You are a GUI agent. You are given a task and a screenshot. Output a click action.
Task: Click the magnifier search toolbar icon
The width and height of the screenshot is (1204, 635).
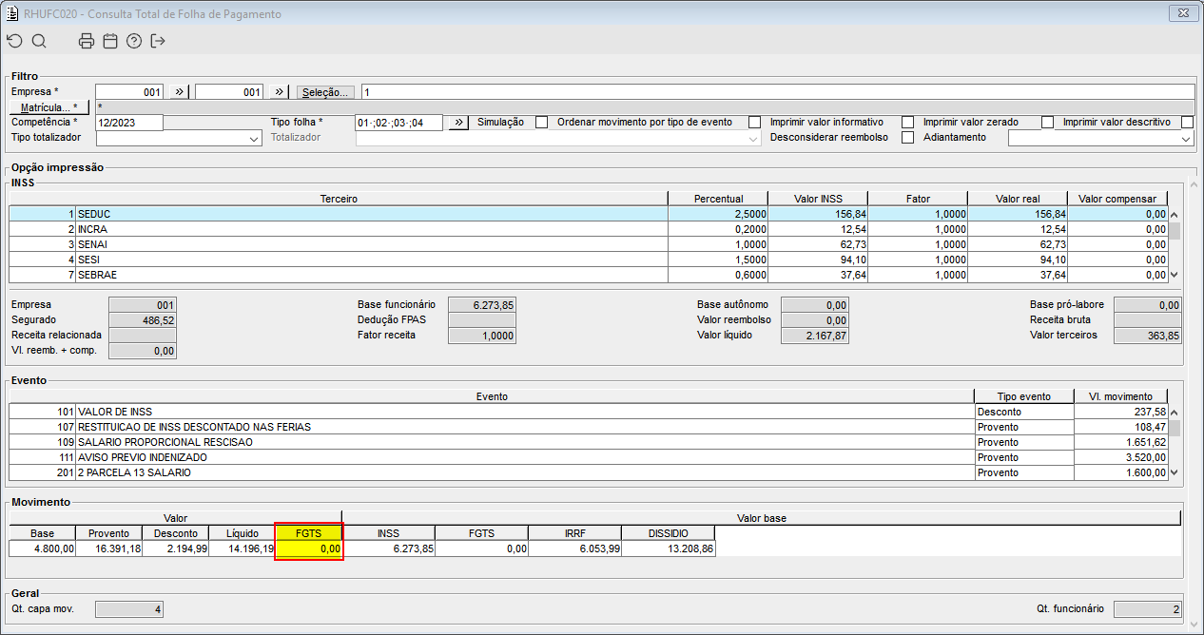pyautogui.click(x=39, y=41)
